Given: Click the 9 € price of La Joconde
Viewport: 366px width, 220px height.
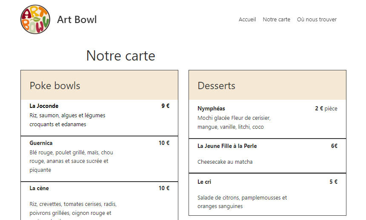Looking at the screenshot, I should [x=165, y=106].
